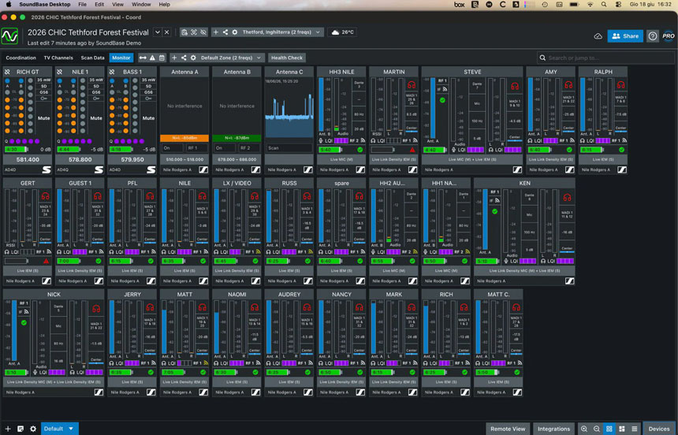Click the blue Share button
The height and width of the screenshot is (435, 678).
[x=625, y=36]
